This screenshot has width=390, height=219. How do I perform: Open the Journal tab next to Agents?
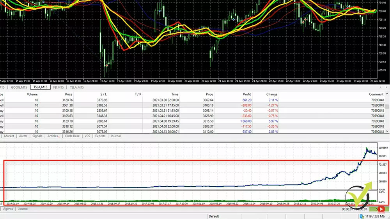pos(23,209)
